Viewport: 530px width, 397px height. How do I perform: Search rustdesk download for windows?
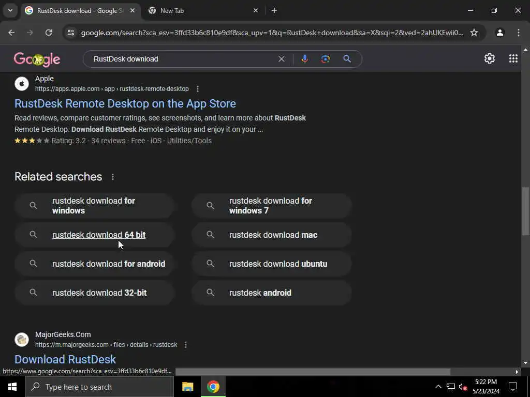[x=94, y=206]
